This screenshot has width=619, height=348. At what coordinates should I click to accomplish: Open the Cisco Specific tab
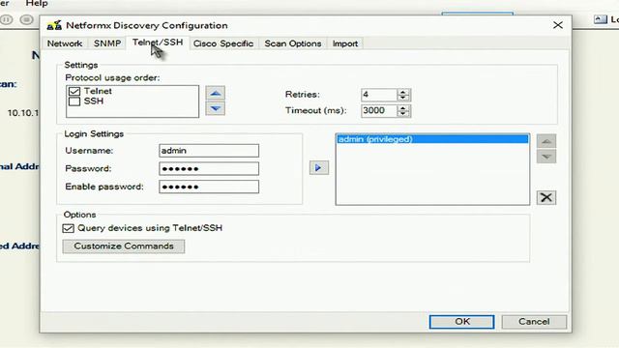[x=223, y=43]
